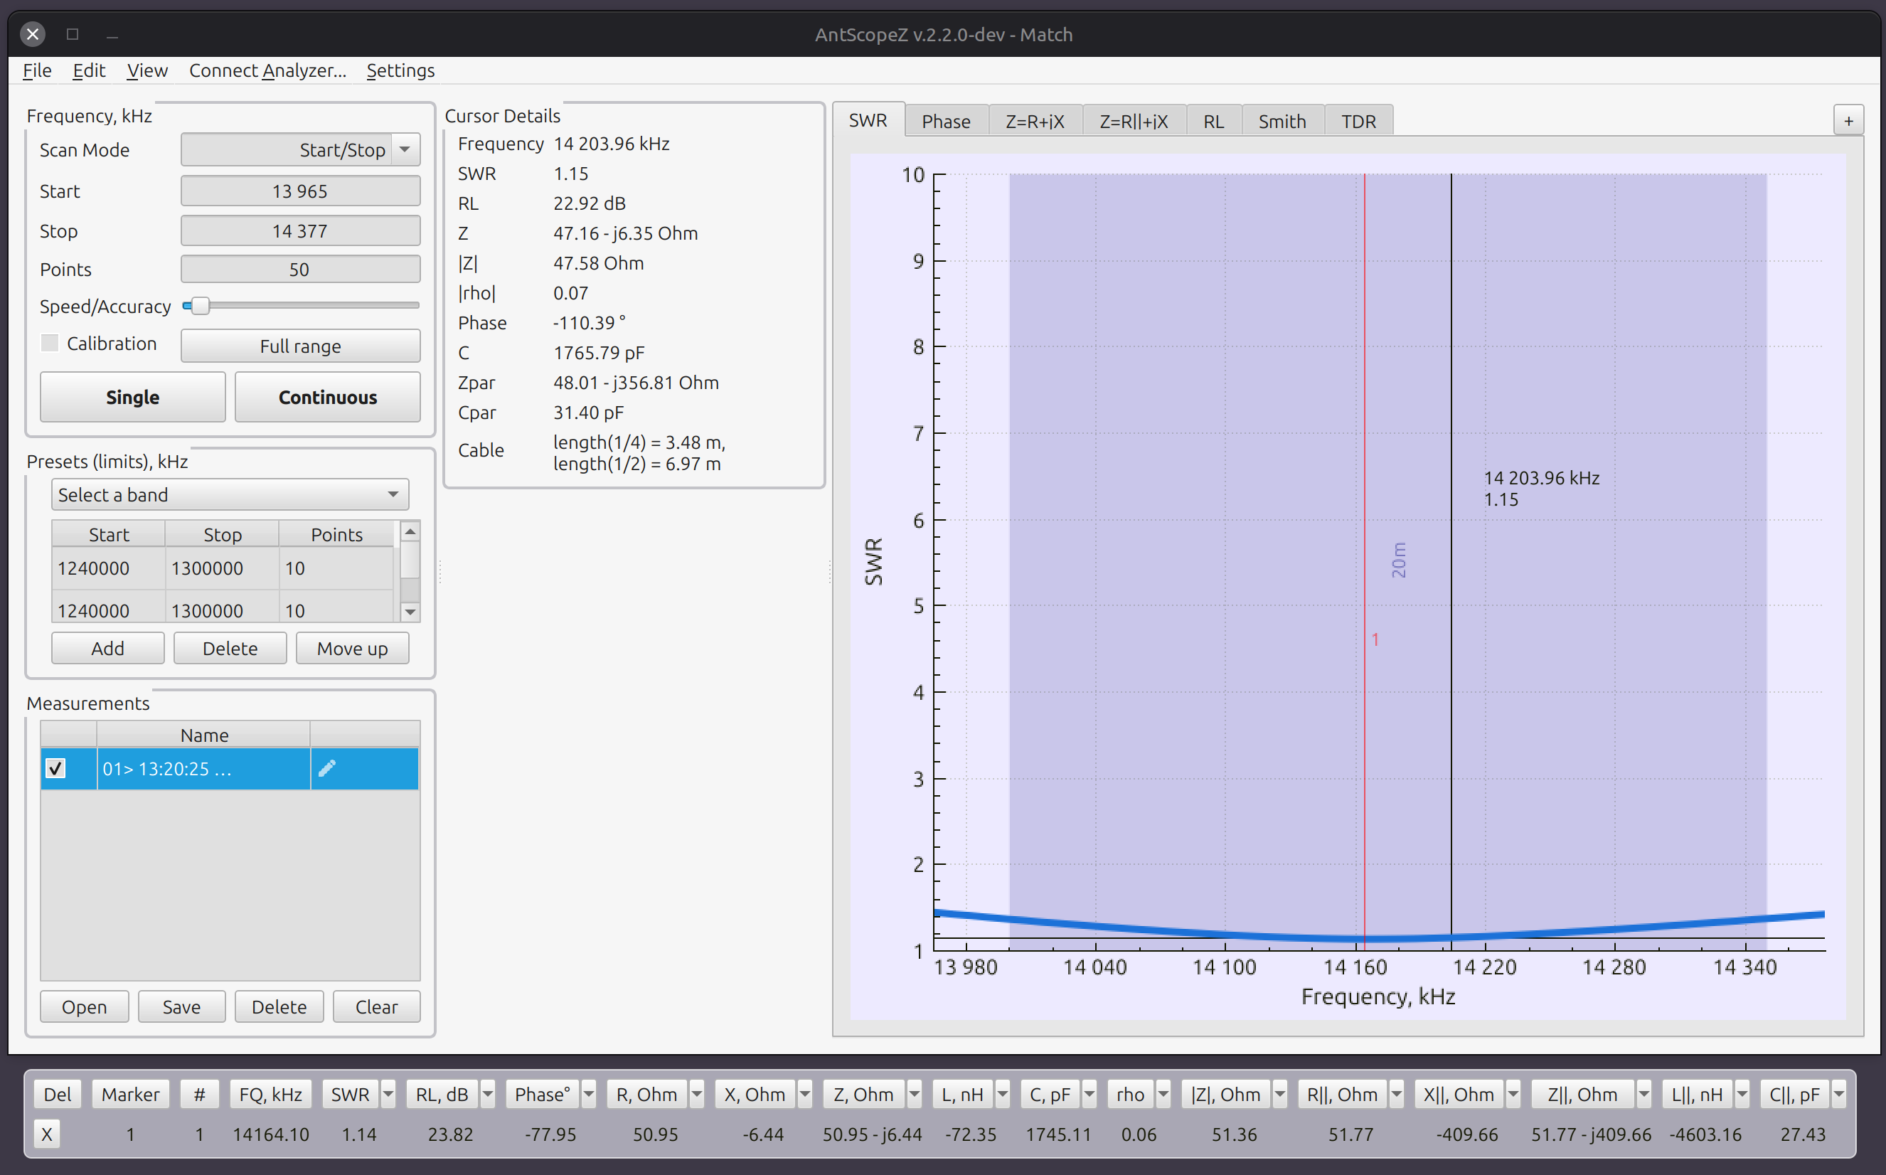This screenshot has height=1175, width=1886.
Task: Click Clear measurements button
Action: 377,1006
